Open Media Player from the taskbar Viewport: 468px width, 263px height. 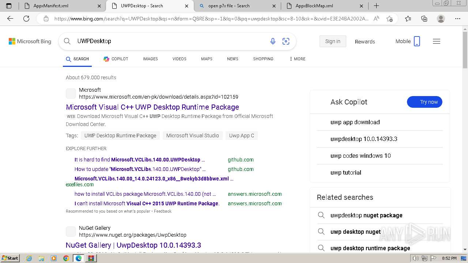(54, 258)
